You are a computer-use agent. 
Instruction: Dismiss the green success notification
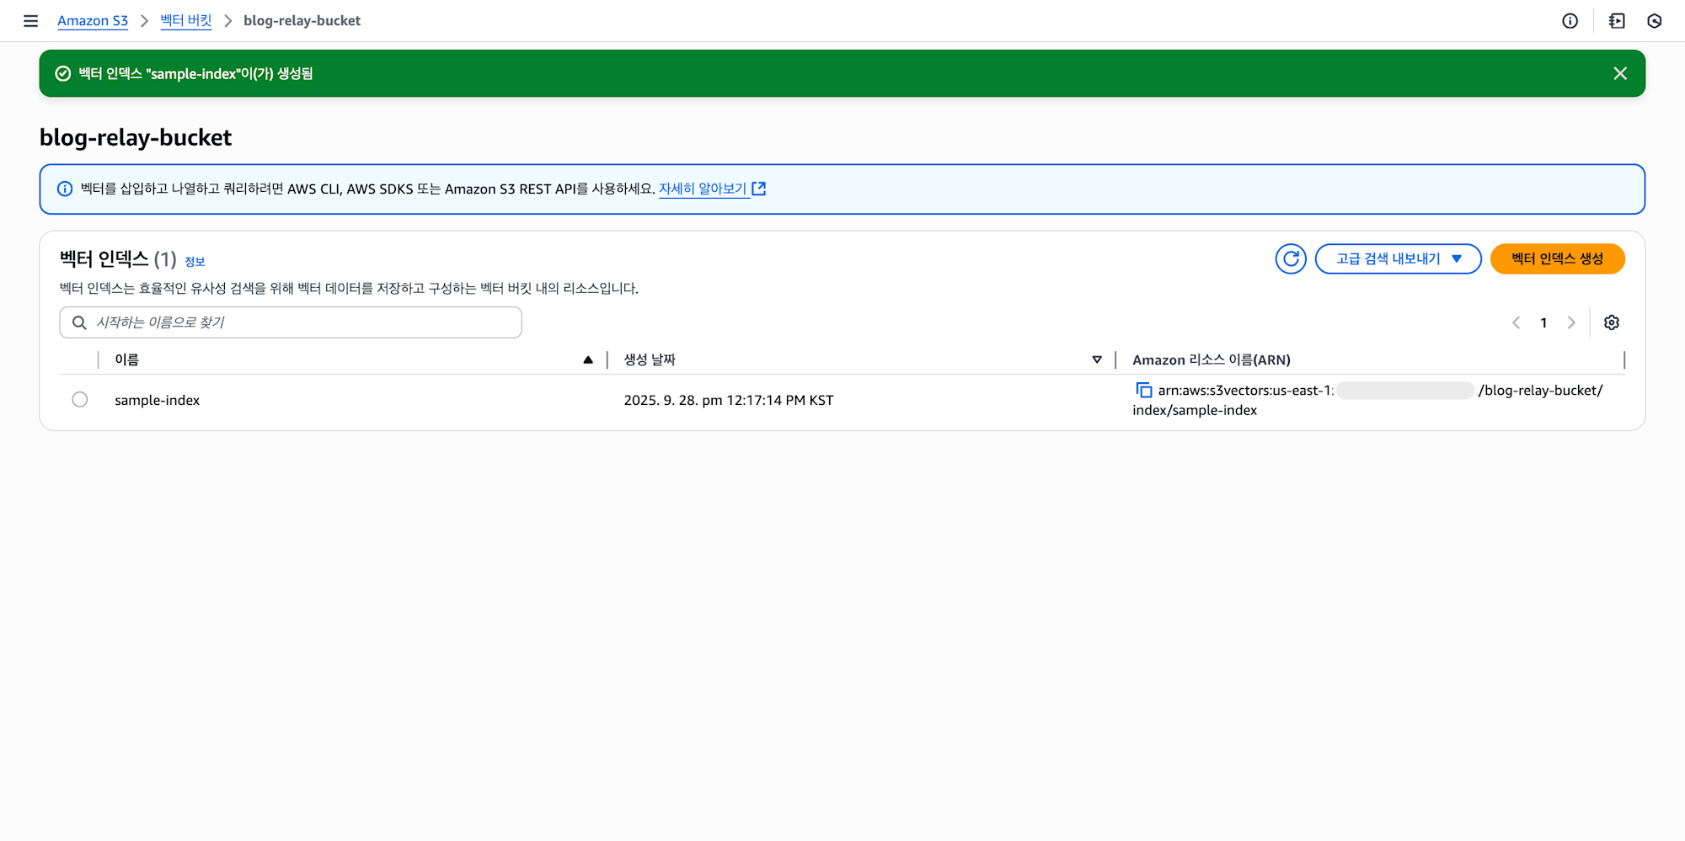coord(1619,73)
